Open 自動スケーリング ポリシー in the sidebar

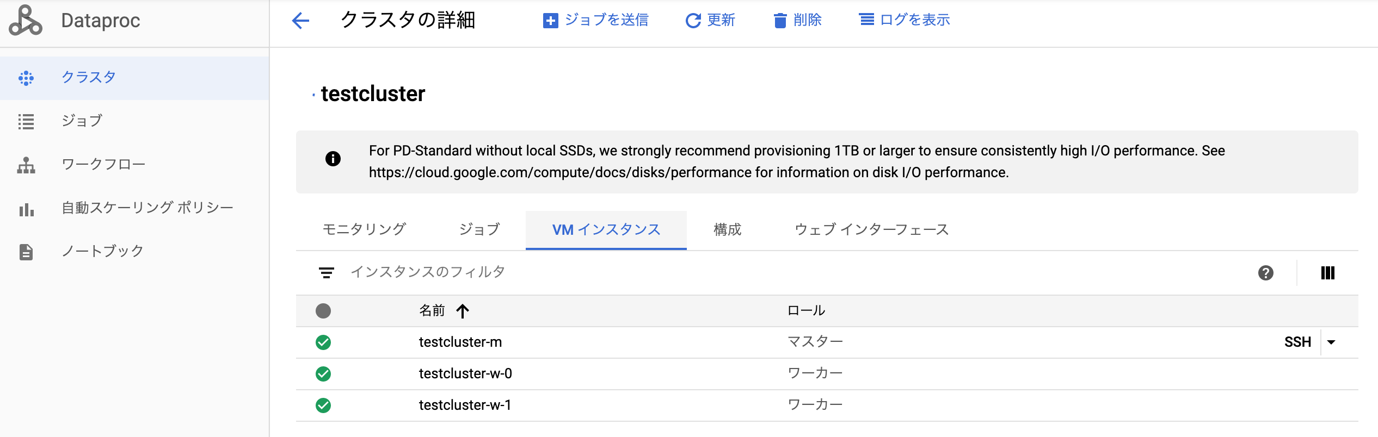(x=147, y=208)
